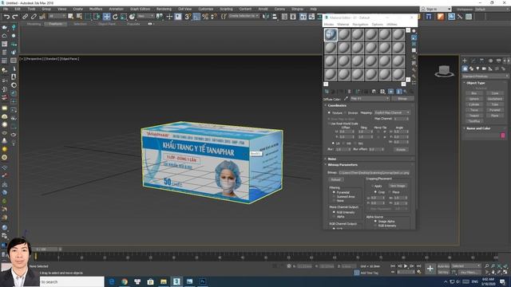Pick material with the eyedropper icon
Screen dimensions: 511x287
click(x=346, y=99)
